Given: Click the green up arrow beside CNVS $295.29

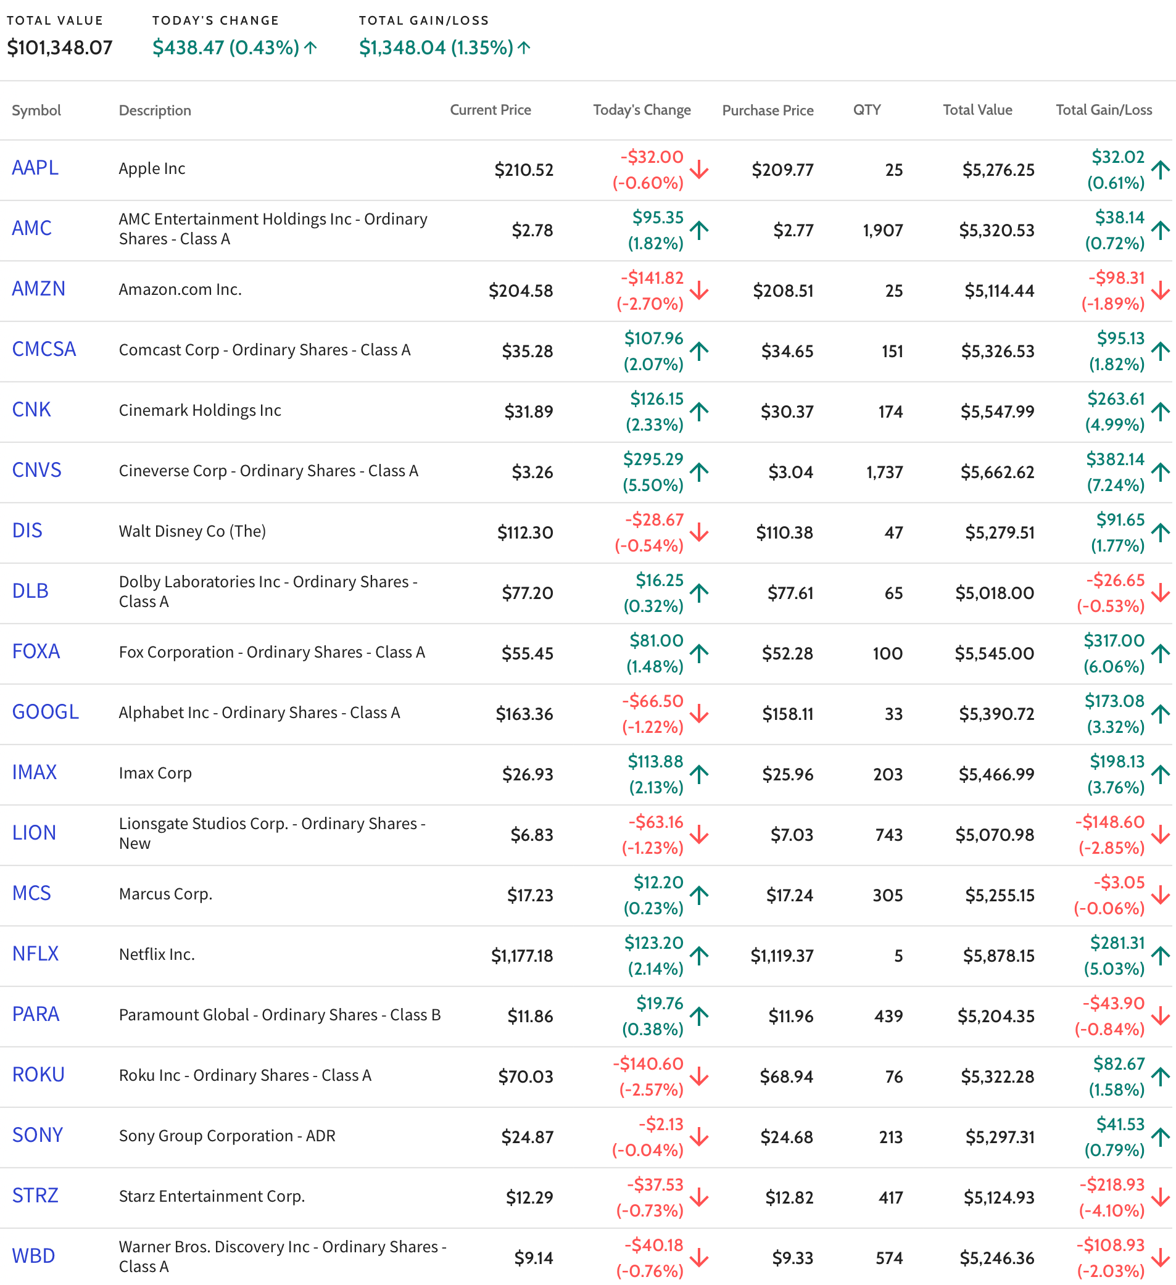Looking at the screenshot, I should click(x=699, y=473).
